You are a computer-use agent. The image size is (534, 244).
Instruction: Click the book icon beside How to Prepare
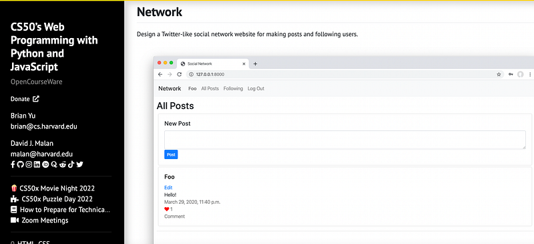[13, 209]
